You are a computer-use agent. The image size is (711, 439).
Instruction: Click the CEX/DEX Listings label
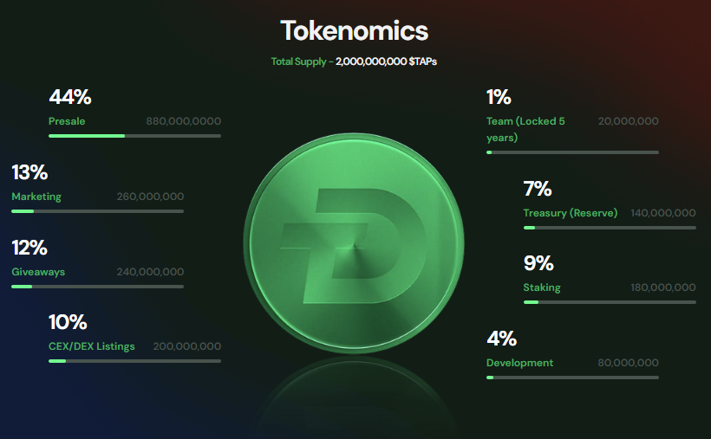point(92,346)
